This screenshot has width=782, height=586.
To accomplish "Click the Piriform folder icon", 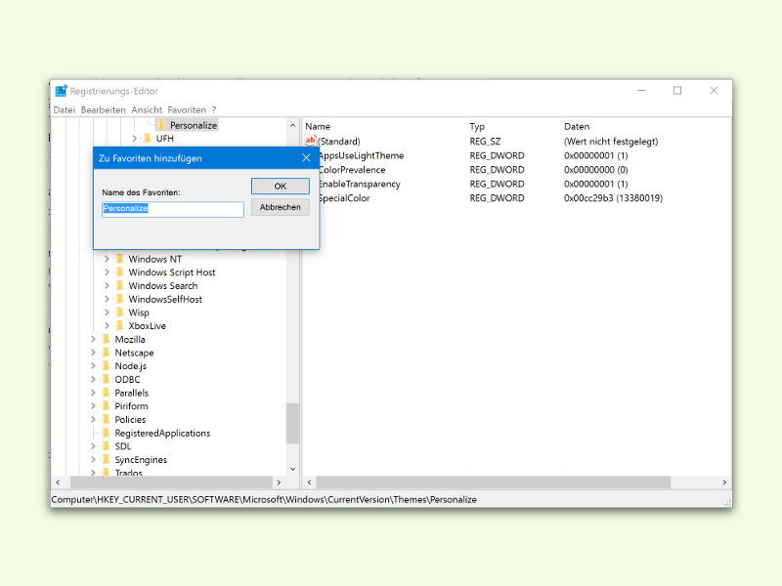I will 106,406.
